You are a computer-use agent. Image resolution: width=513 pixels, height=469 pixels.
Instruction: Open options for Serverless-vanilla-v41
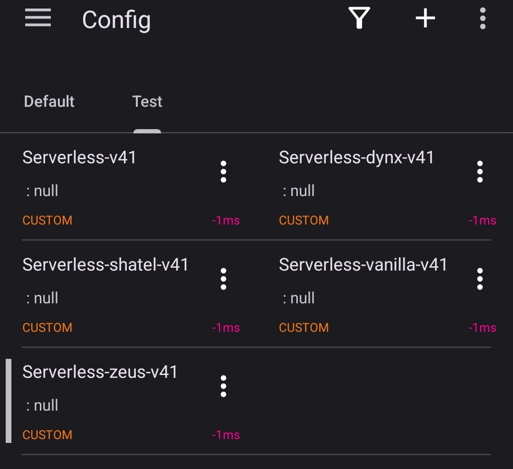tap(480, 279)
